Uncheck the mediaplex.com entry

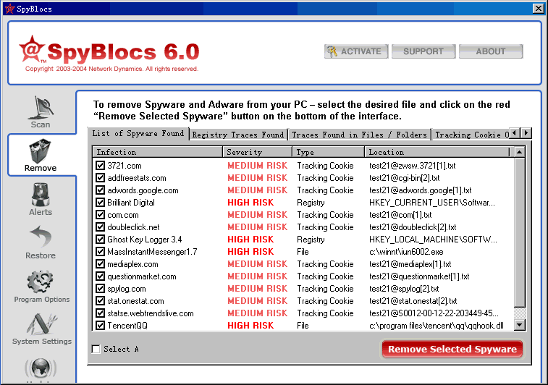tap(101, 263)
